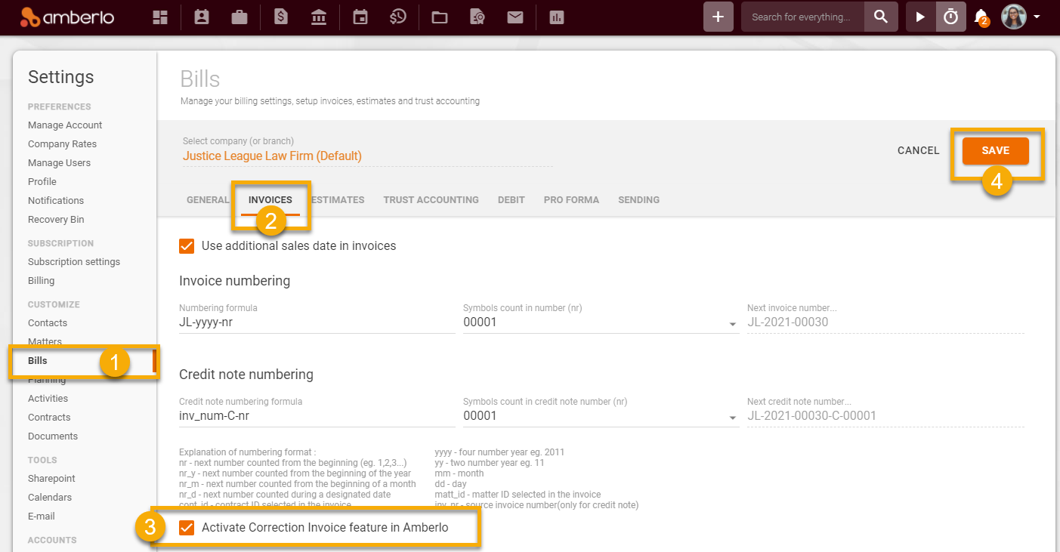Check 'Use additional sales date in invoices'
Screen dimensions: 1060x552
point(187,245)
